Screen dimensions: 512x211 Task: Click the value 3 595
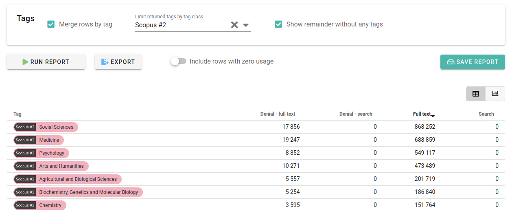(x=293, y=205)
